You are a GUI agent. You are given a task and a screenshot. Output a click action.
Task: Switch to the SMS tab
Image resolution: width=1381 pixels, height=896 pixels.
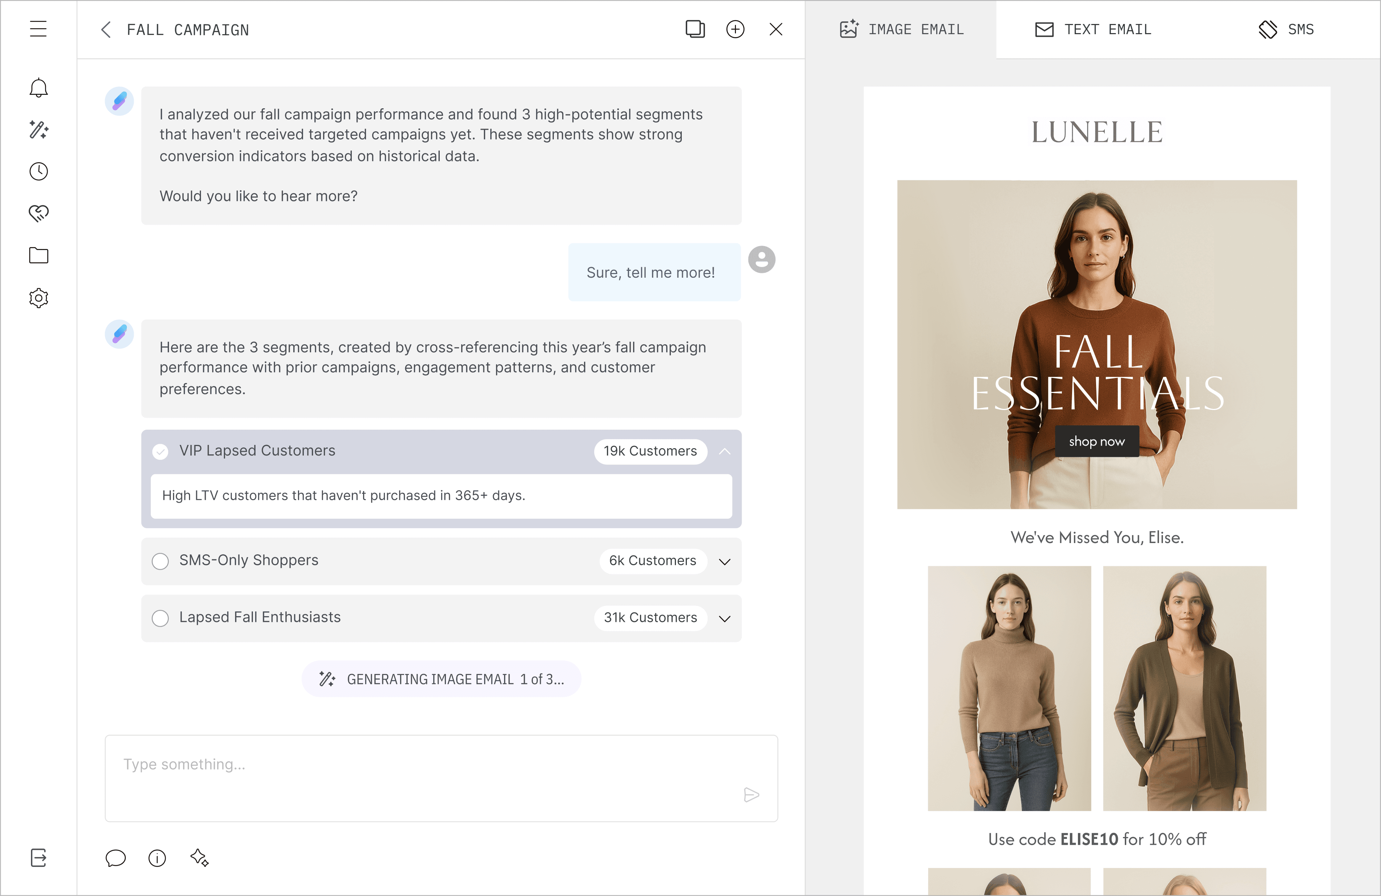pos(1286,29)
